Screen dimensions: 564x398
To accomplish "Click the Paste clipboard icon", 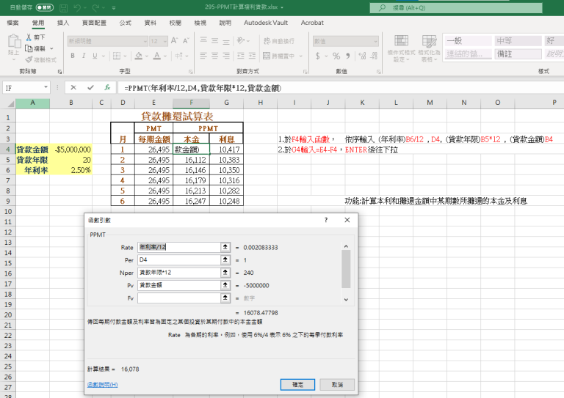I will coord(14,41).
